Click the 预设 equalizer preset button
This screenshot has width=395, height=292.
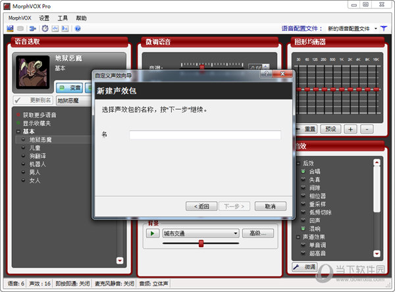tap(330, 129)
